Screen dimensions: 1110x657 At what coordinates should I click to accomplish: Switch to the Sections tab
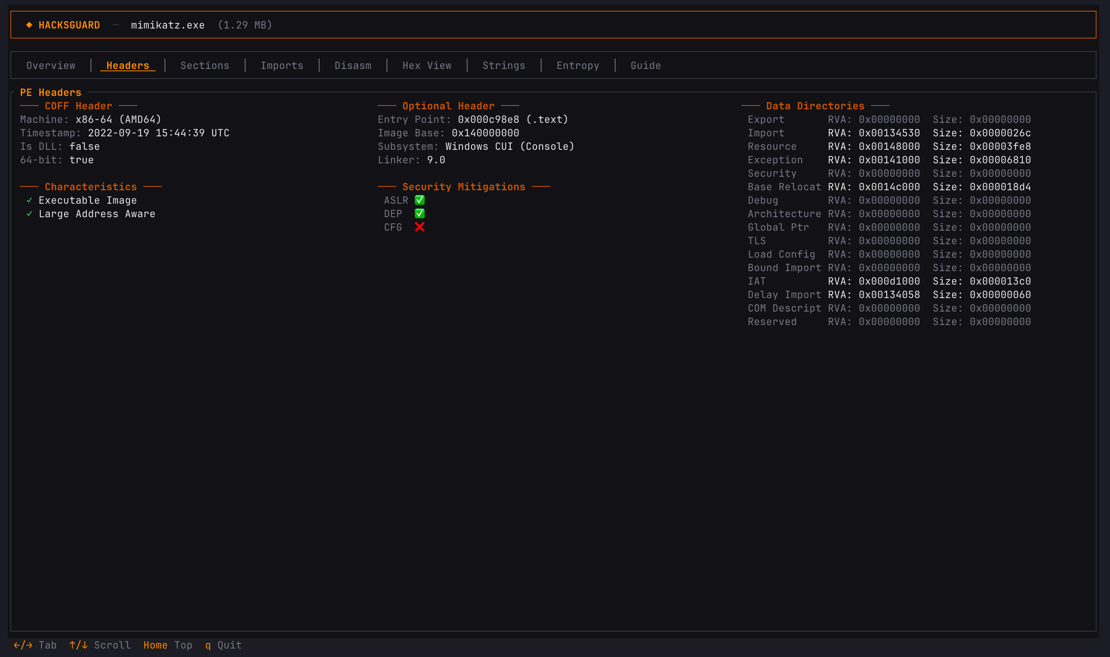[205, 65]
